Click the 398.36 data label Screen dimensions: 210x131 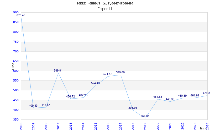coord(133,108)
